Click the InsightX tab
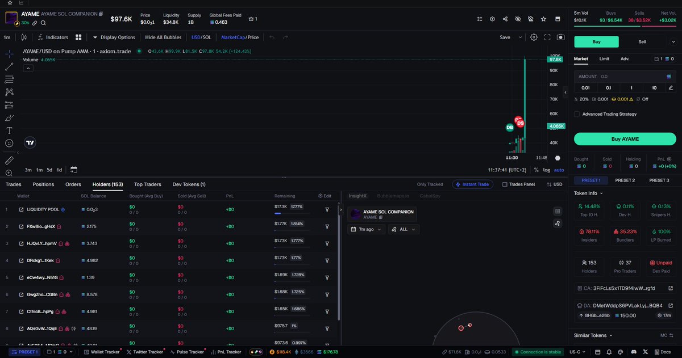The width and height of the screenshot is (682, 358). [358, 195]
